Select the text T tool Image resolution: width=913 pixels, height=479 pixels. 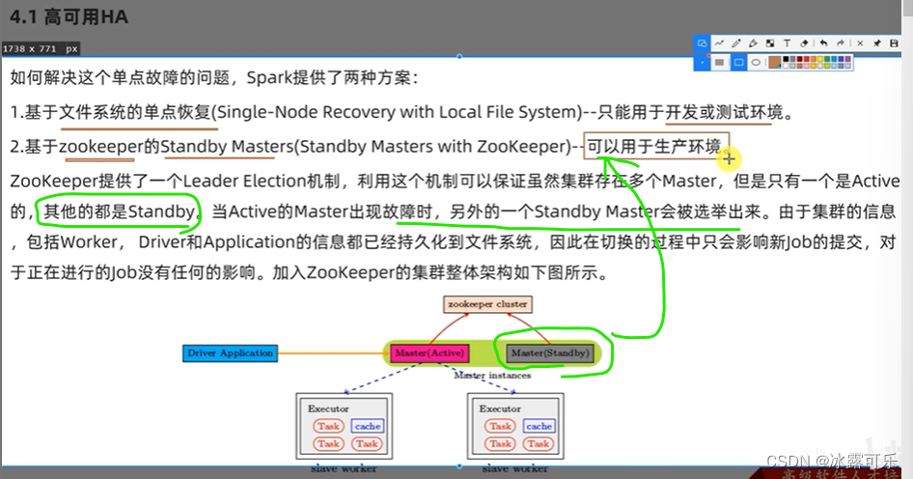(788, 43)
